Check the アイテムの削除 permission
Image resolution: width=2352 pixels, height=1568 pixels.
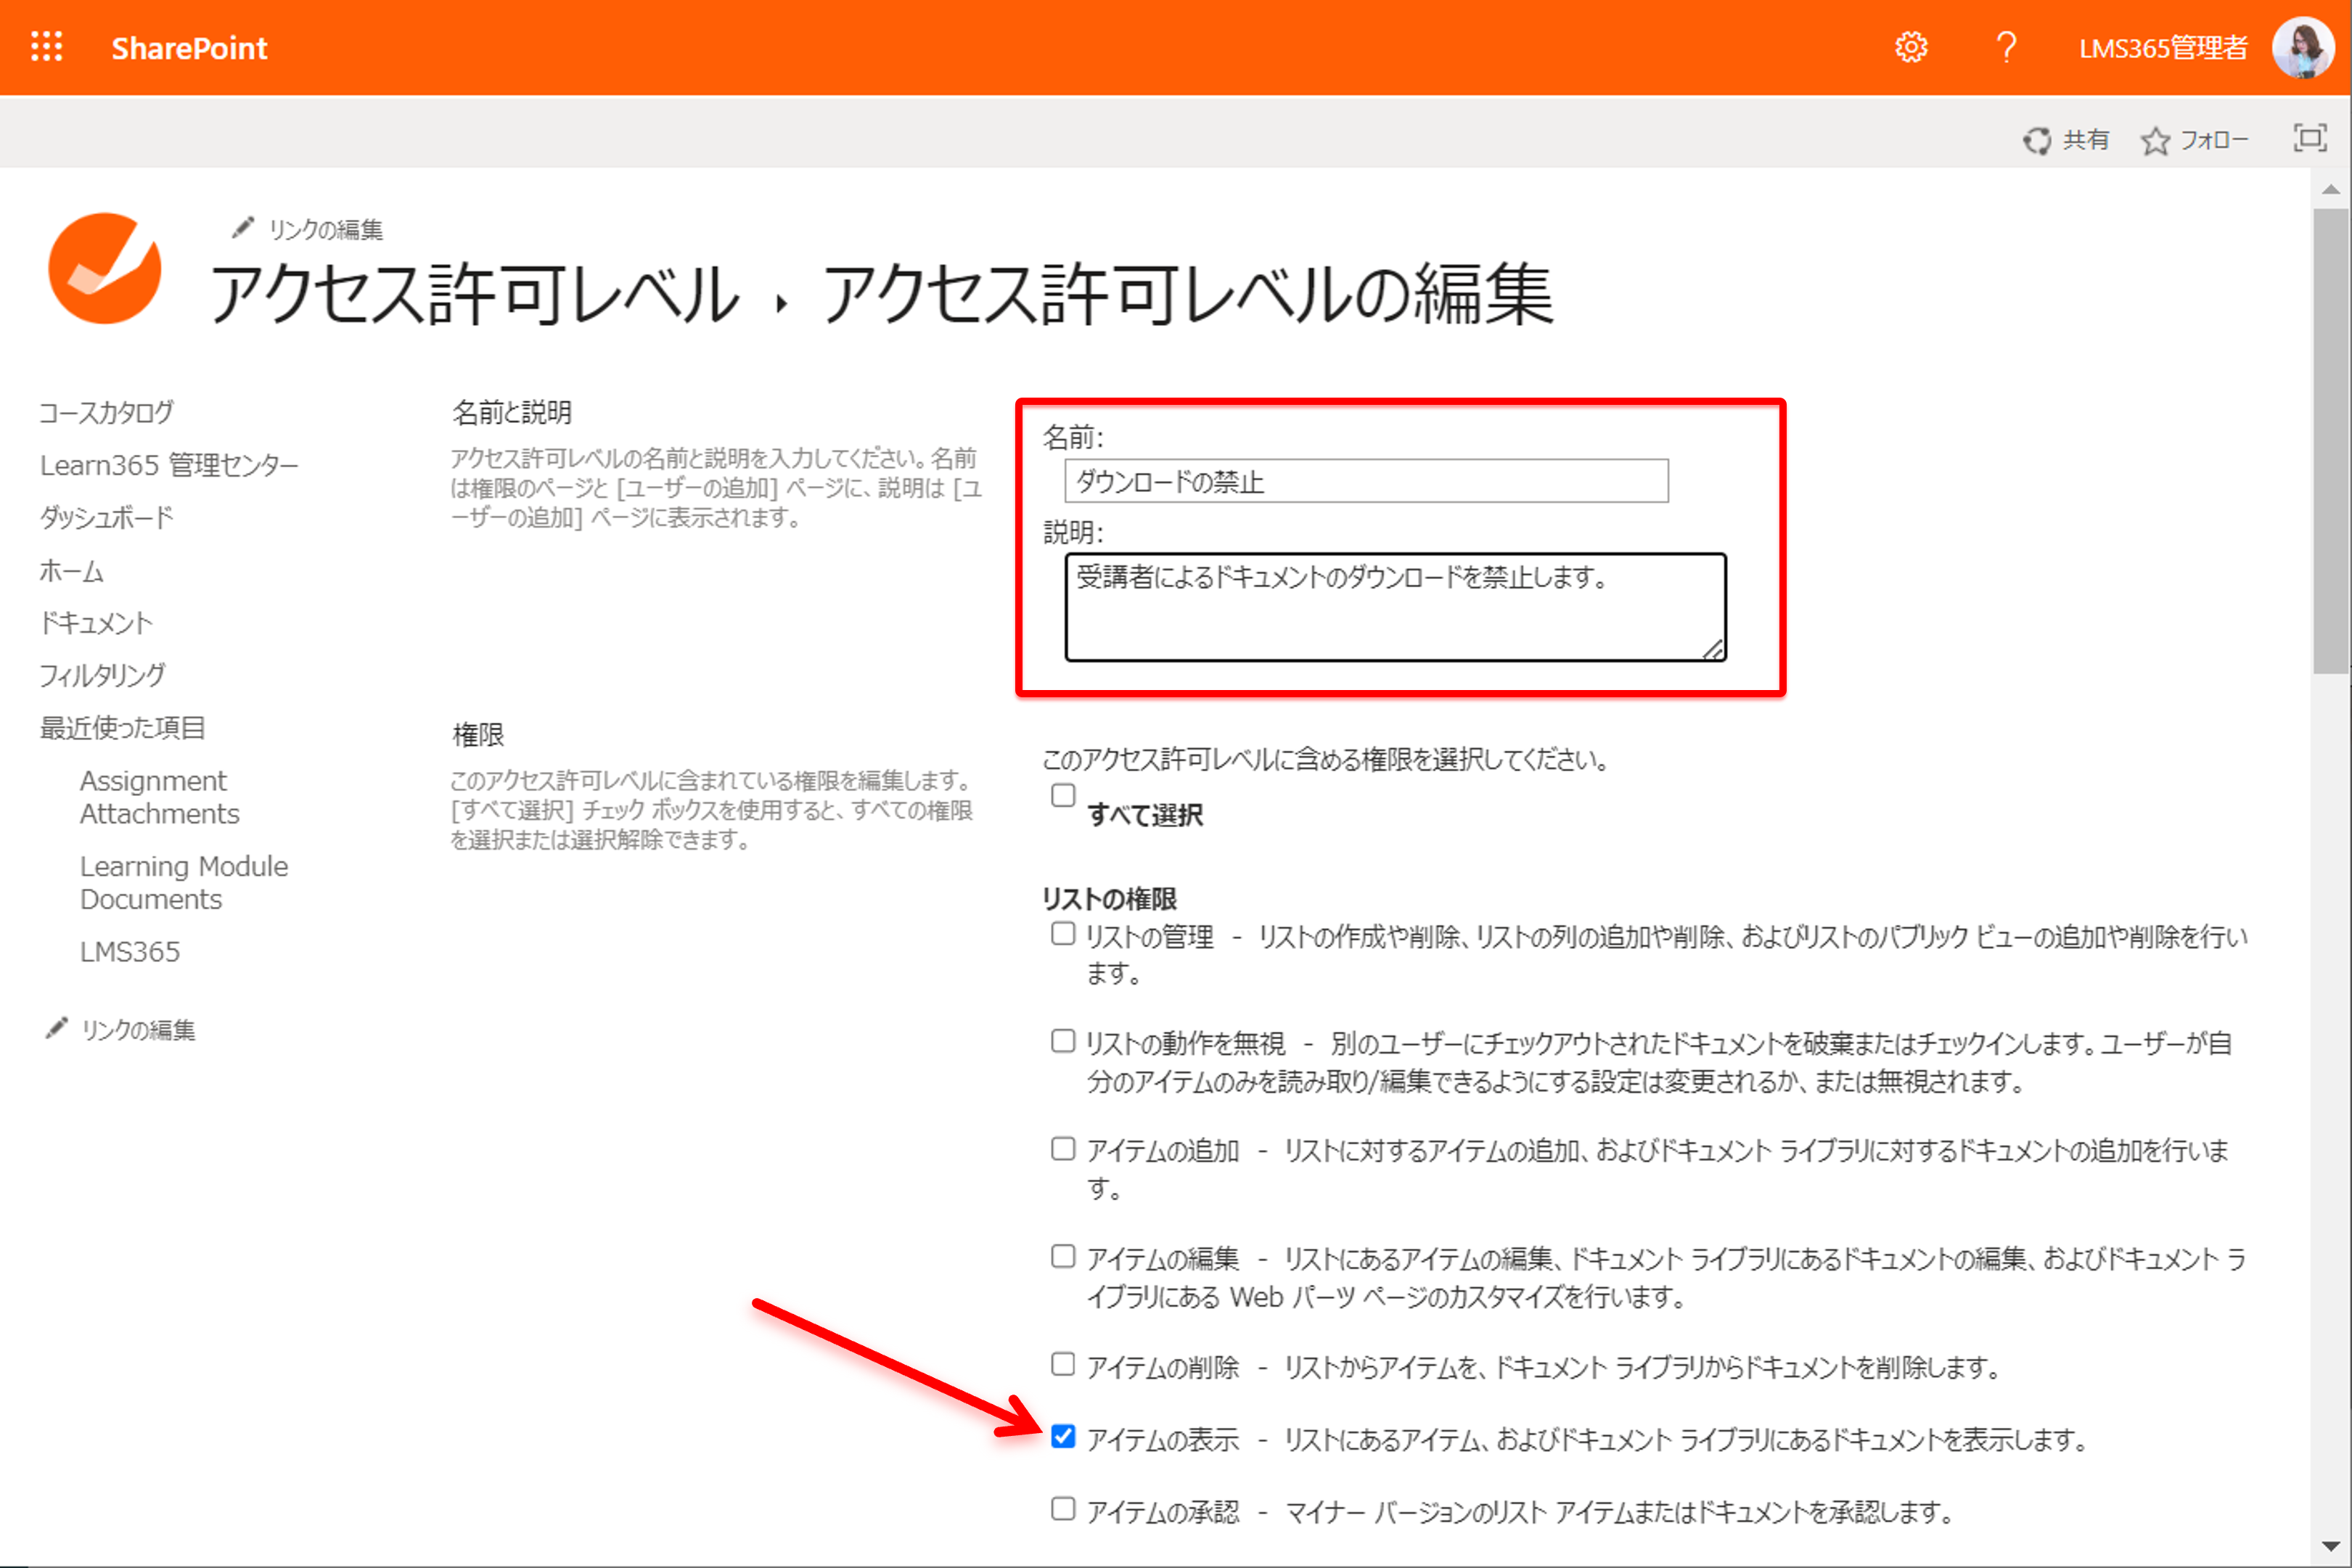(1063, 1364)
